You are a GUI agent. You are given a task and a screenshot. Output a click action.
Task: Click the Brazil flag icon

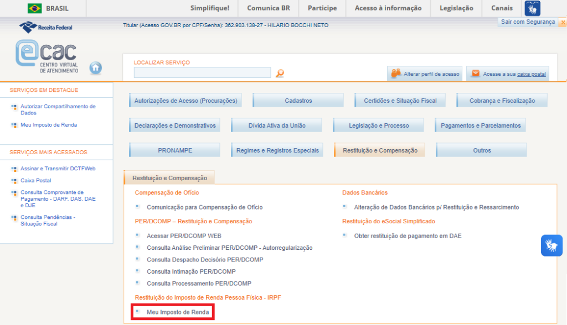(x=34, y=8)
